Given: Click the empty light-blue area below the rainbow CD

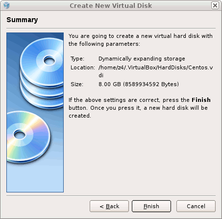Looking at the screenshot, I should click(35, 178).
